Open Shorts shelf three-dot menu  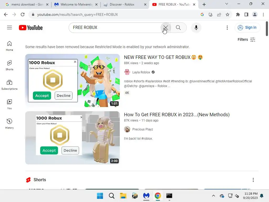(x=253, y=180)
